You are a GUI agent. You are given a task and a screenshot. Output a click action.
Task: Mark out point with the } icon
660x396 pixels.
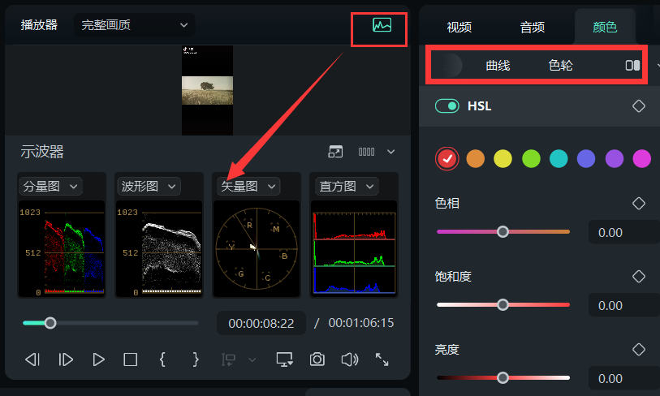point(196,359)
